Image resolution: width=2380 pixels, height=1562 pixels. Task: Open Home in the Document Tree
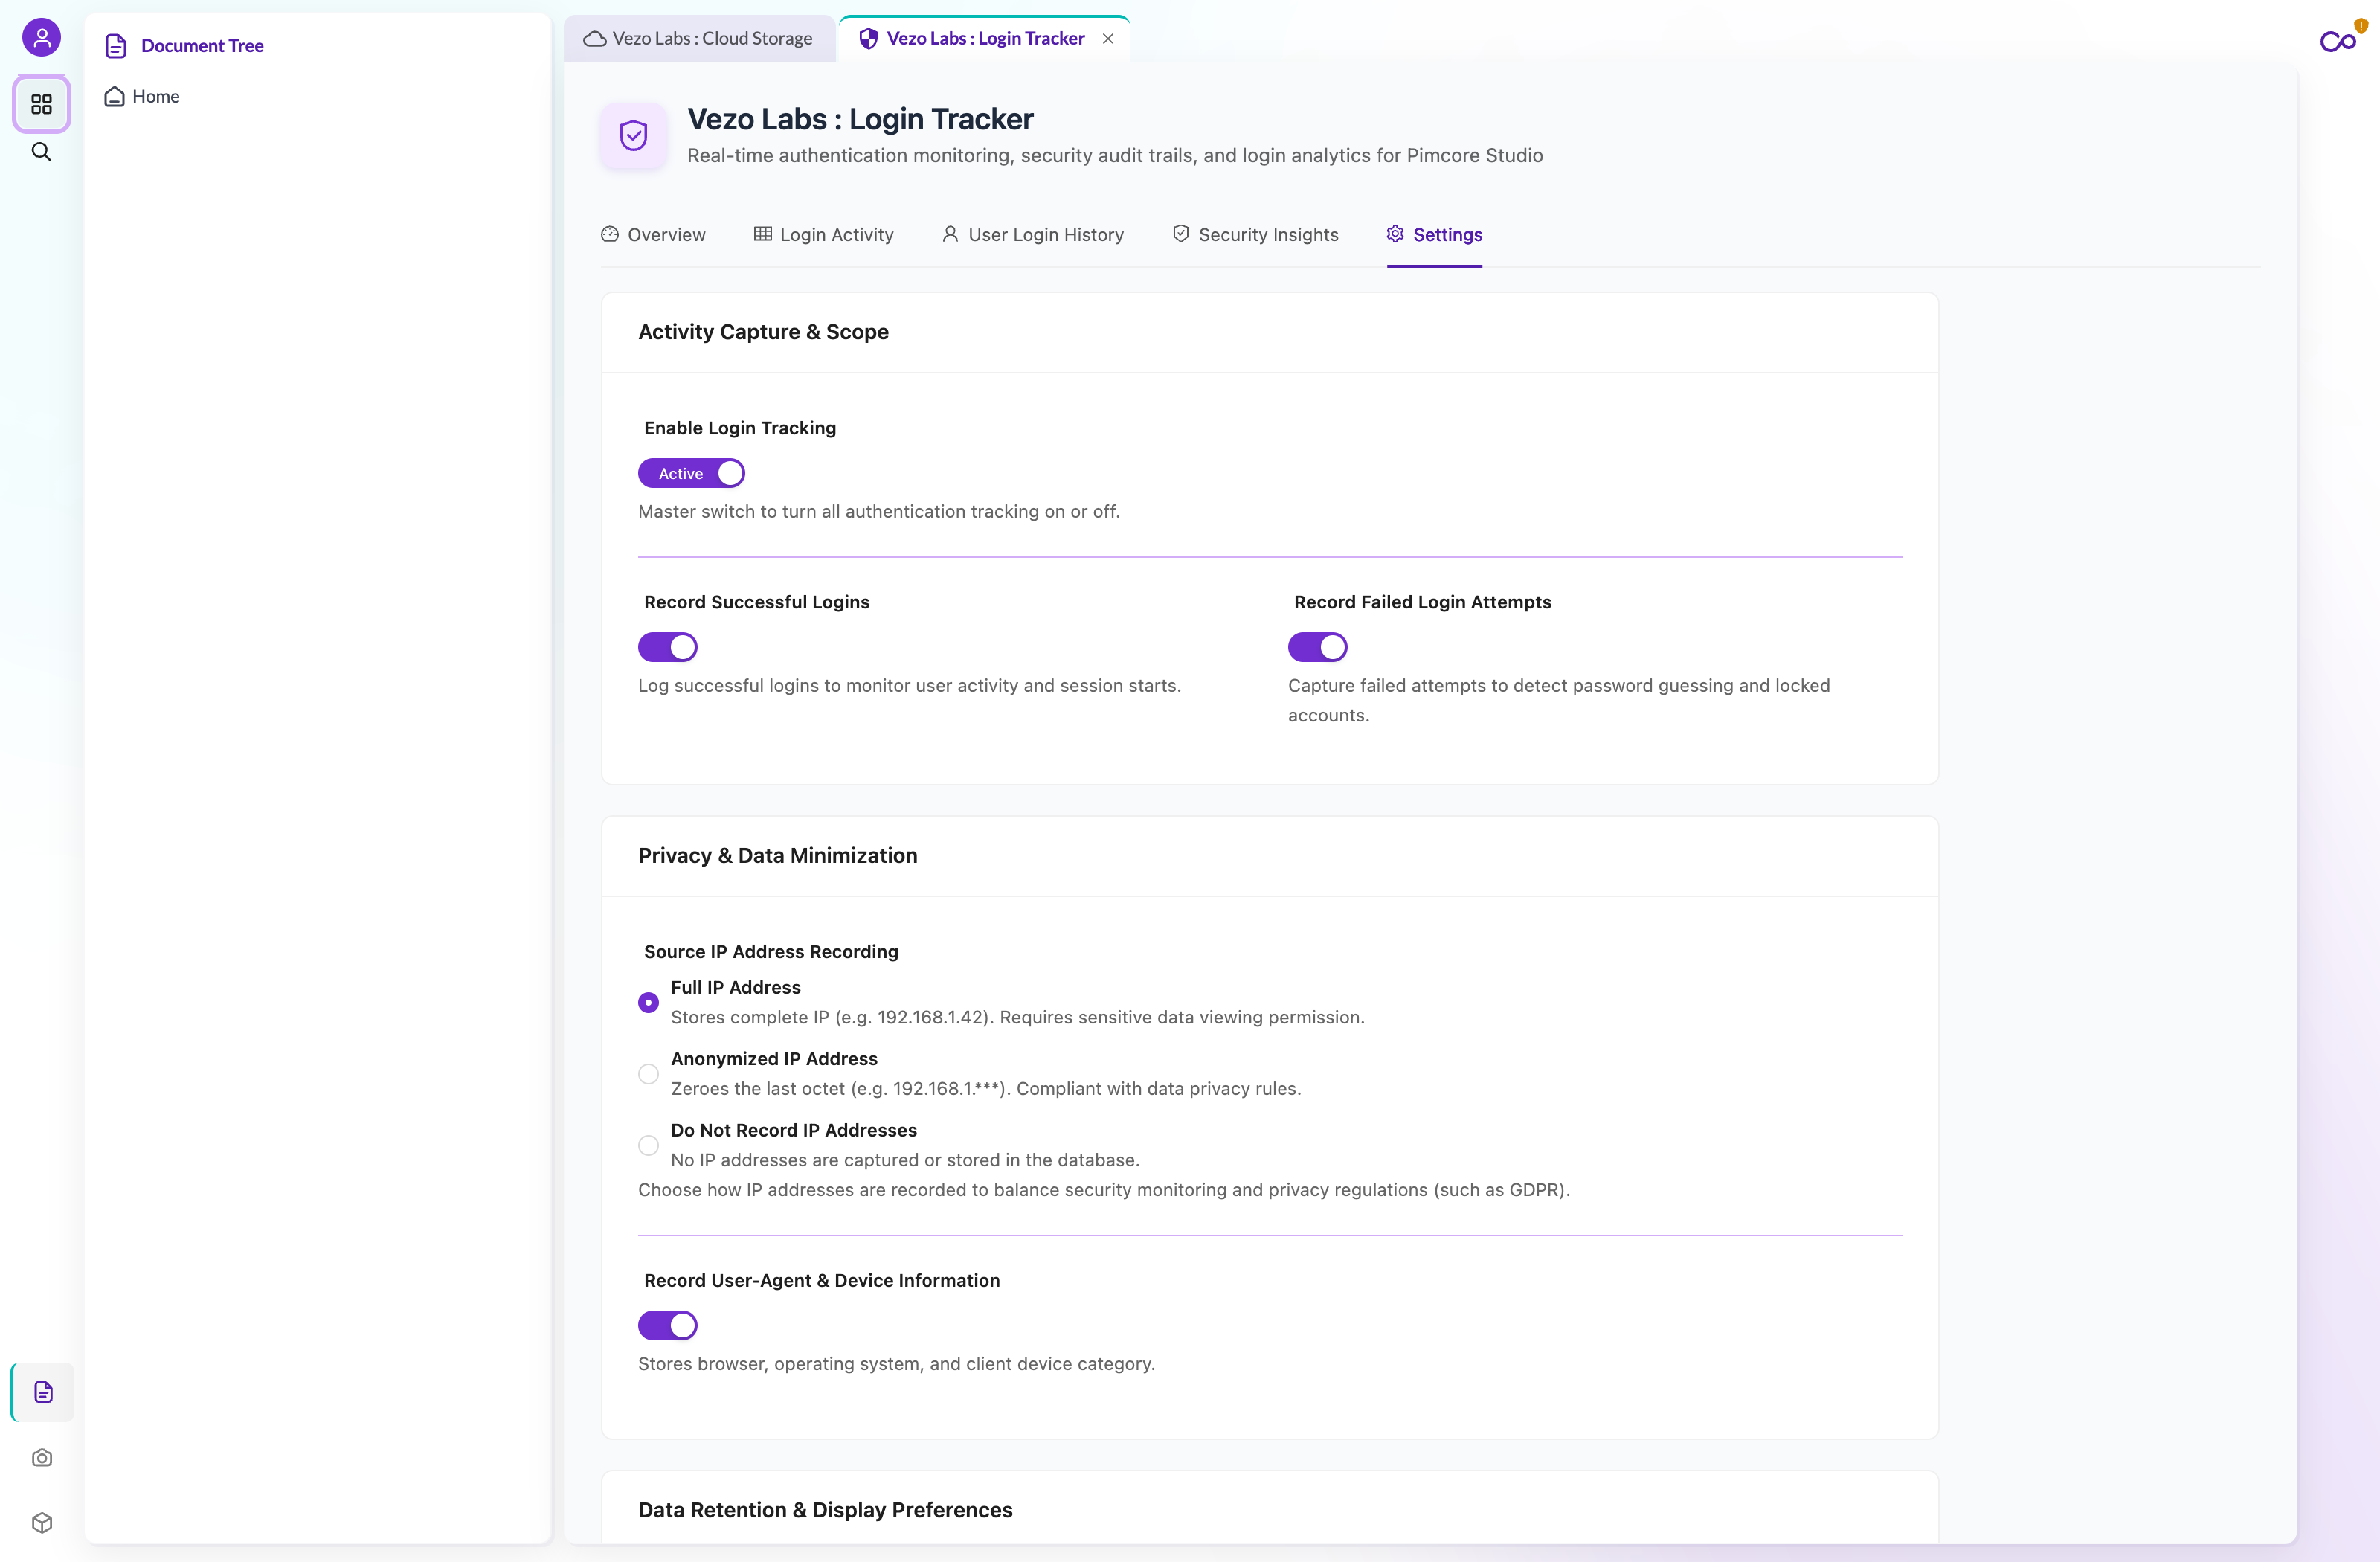coord(142,97)
